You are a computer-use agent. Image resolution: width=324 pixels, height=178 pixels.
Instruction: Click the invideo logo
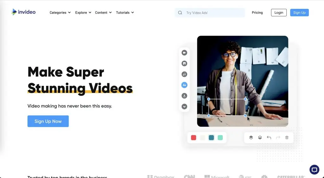click(x=23, y=12)
